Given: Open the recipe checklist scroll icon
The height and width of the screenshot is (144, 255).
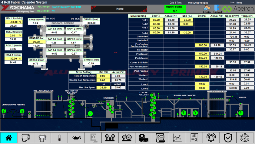Looking at the screenshot, I should click(x=161, y=138).
